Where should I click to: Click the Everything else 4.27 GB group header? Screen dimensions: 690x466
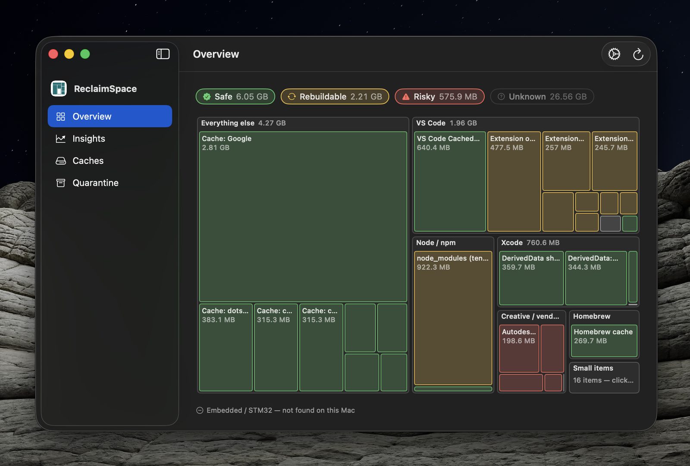[243, 123]
